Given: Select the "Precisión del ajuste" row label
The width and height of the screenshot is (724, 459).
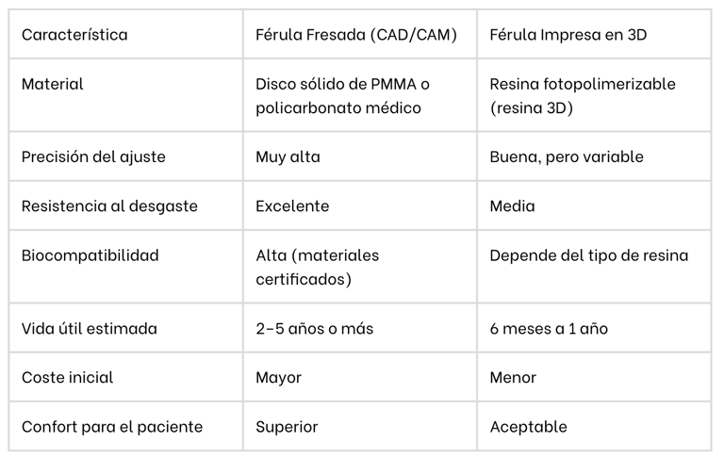Looking at the screenshot, I should 93,156.
